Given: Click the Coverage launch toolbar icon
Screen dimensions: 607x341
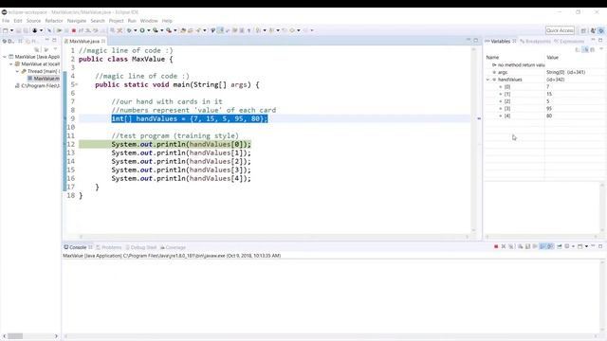Looking at the screenshot, I should point(156,30).
